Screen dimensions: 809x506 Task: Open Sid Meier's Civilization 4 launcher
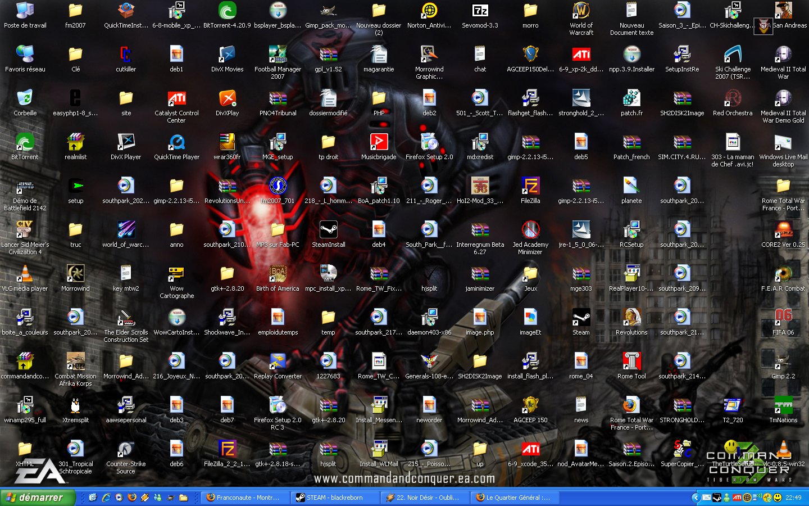[x=25, y=238]
